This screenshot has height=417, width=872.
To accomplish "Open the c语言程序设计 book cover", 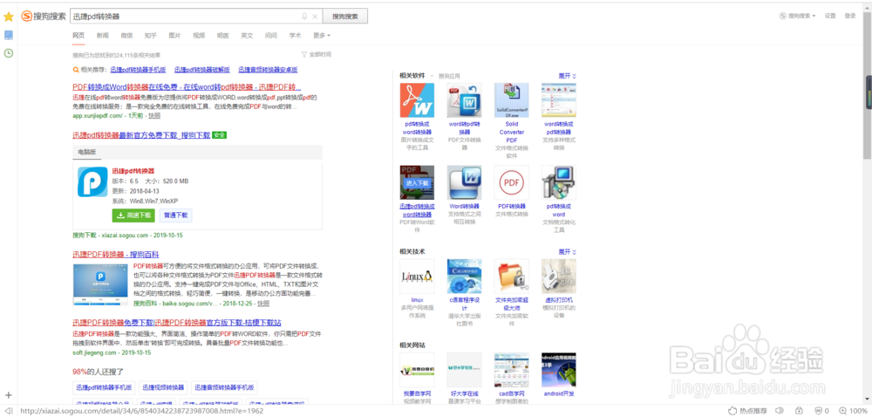I will [465, 277].
